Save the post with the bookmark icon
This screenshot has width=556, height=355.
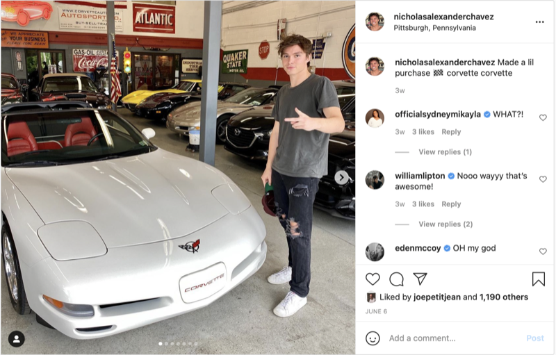(538, 279)
